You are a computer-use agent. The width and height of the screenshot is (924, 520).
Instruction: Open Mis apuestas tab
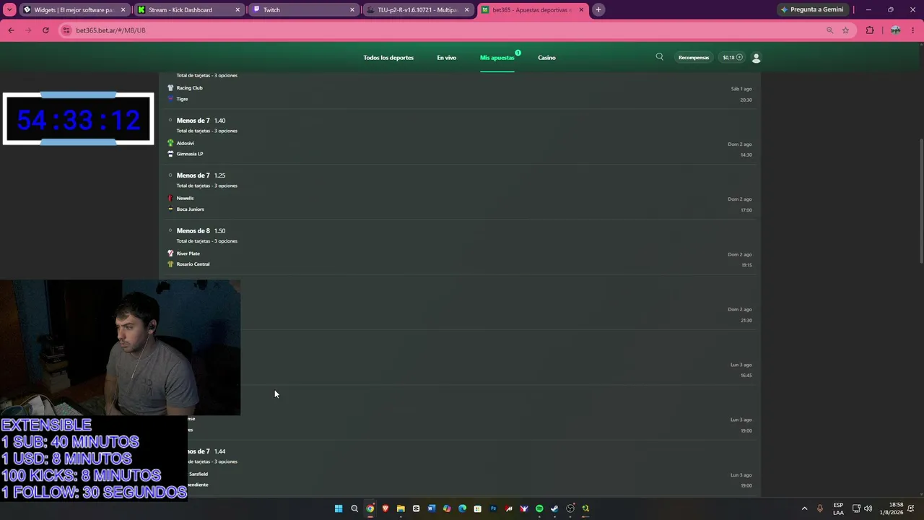(497, 58)
